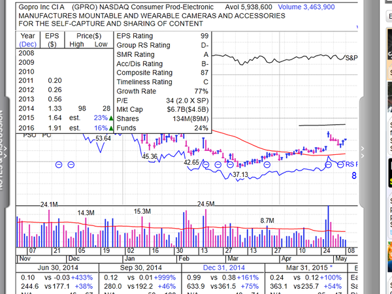Click the S&P index line label
This screenshot has width=392, height=294.
351,58
